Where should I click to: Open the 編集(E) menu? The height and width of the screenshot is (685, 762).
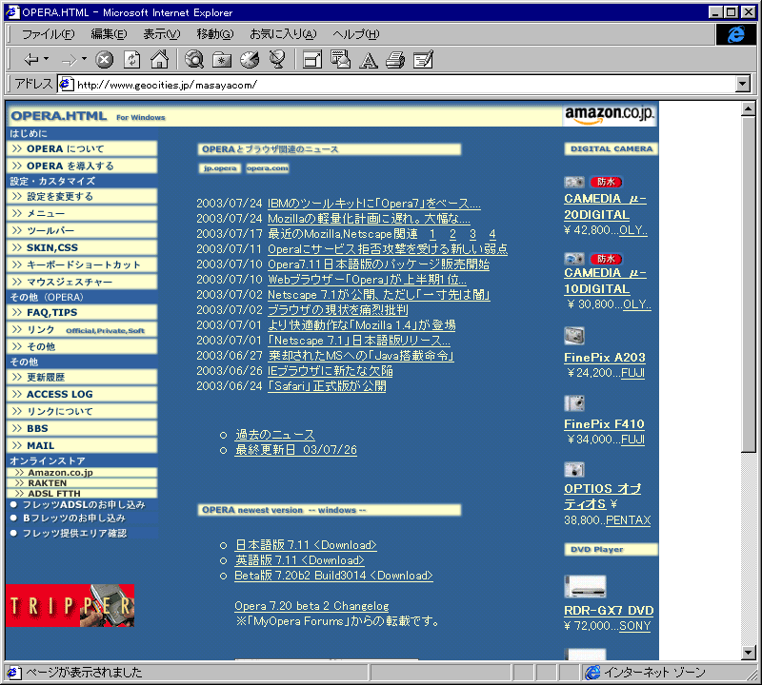click(x=109, y=34)
